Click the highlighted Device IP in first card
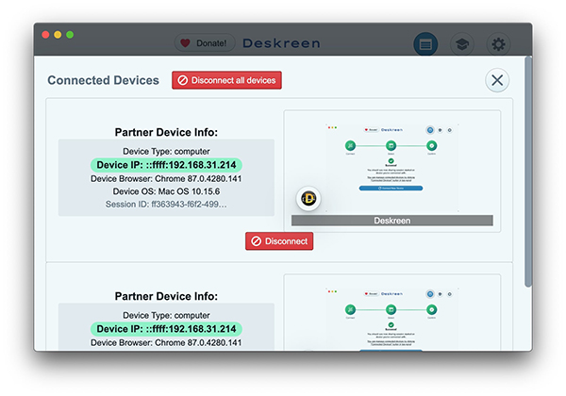566x396 pixels. coord(166,165)
